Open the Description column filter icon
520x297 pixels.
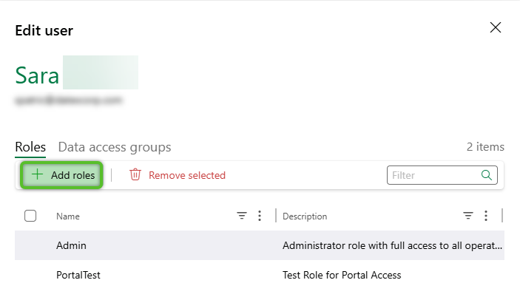468,216
